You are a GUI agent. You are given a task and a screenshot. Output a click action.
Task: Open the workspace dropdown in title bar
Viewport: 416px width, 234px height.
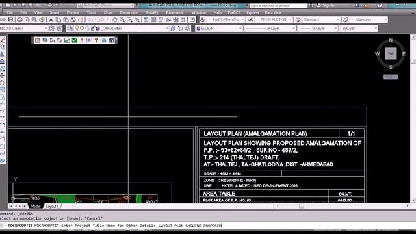[133, 5]
